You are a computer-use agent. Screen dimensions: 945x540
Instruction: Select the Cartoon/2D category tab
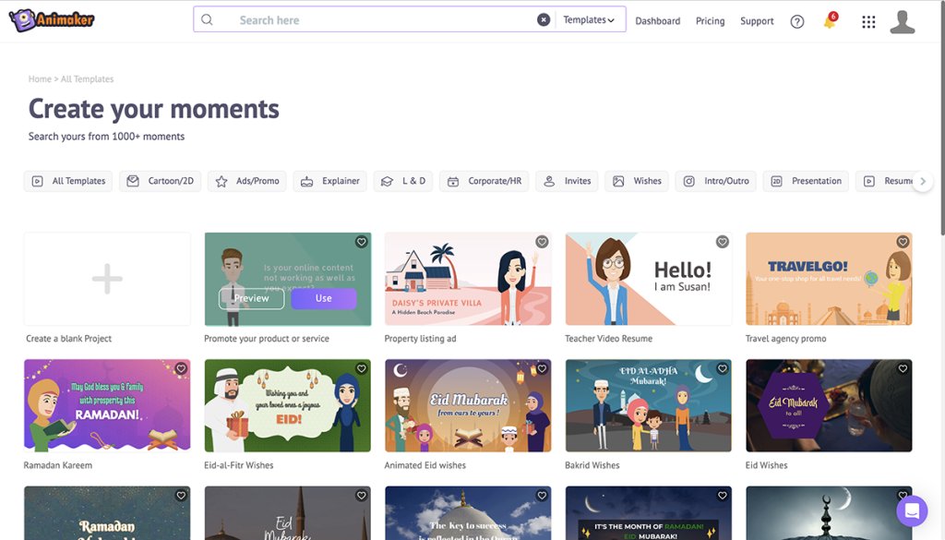[161, 181]
